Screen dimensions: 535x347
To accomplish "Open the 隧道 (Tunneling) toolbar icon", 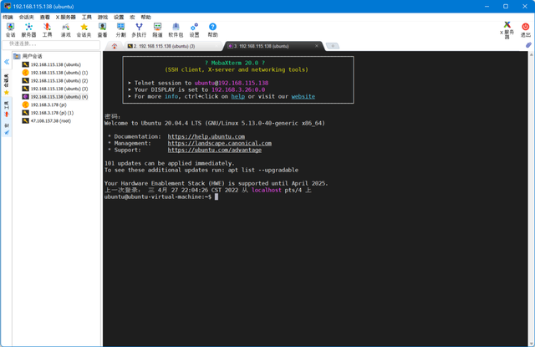I will click(157, 30).
